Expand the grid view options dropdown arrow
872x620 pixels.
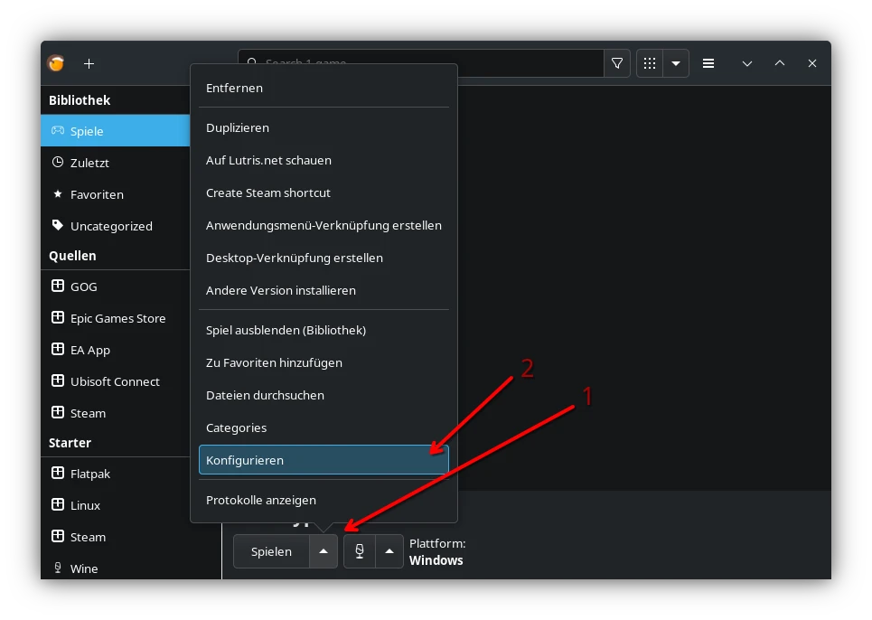coord(676,63)
